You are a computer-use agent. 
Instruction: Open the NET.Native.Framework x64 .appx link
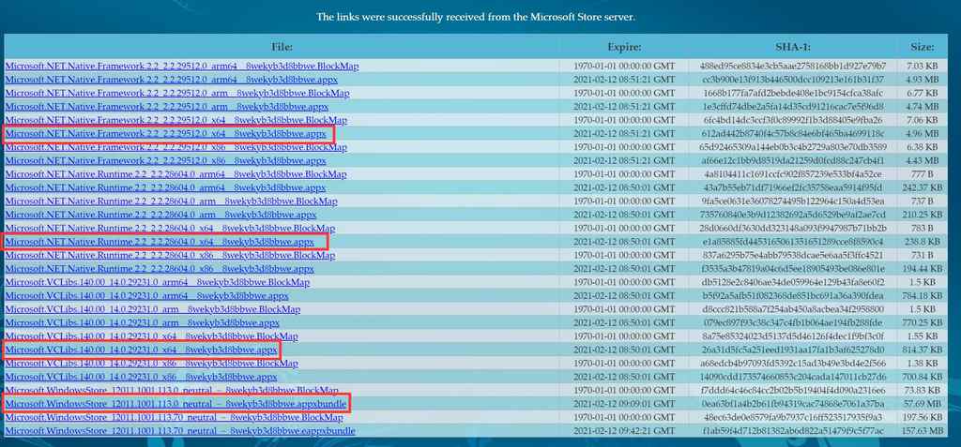click(166, 135)
